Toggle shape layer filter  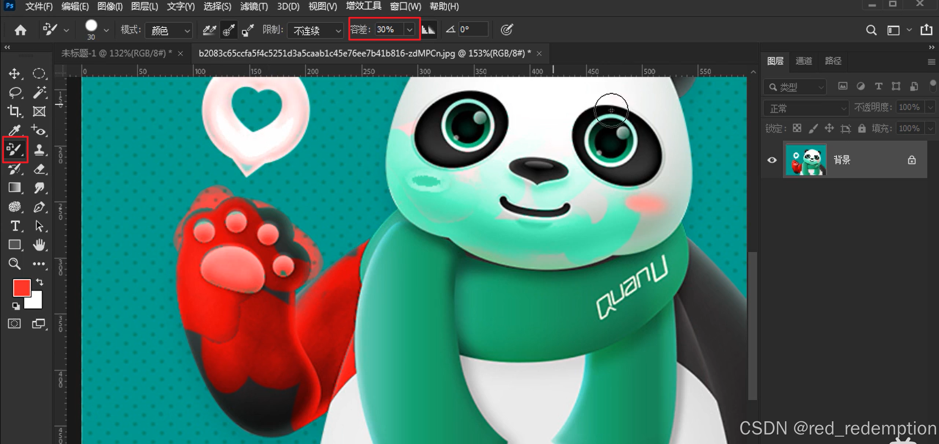pos(896,86)
